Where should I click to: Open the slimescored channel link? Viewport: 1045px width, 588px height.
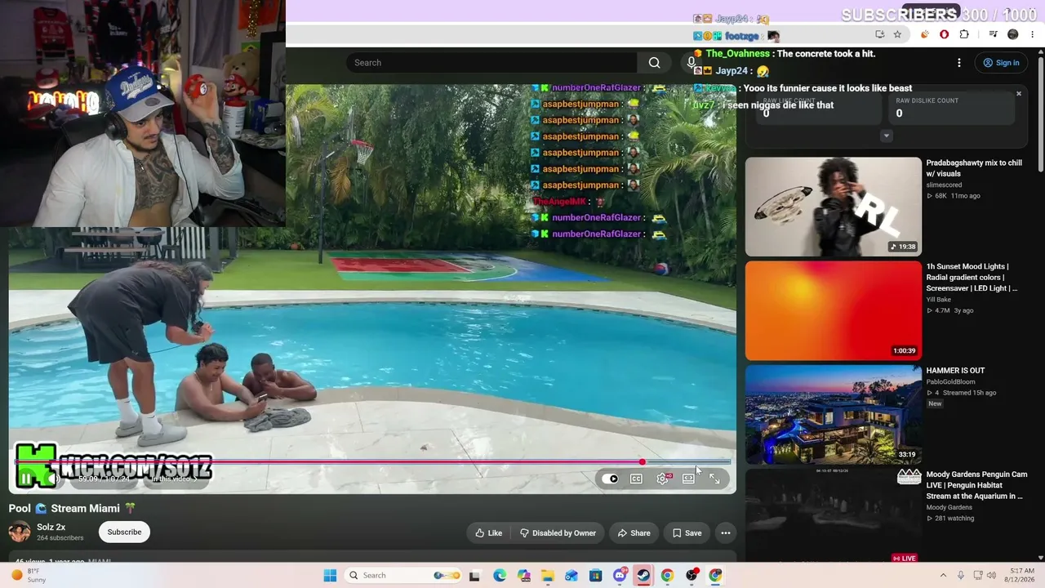tap(944, 185)
